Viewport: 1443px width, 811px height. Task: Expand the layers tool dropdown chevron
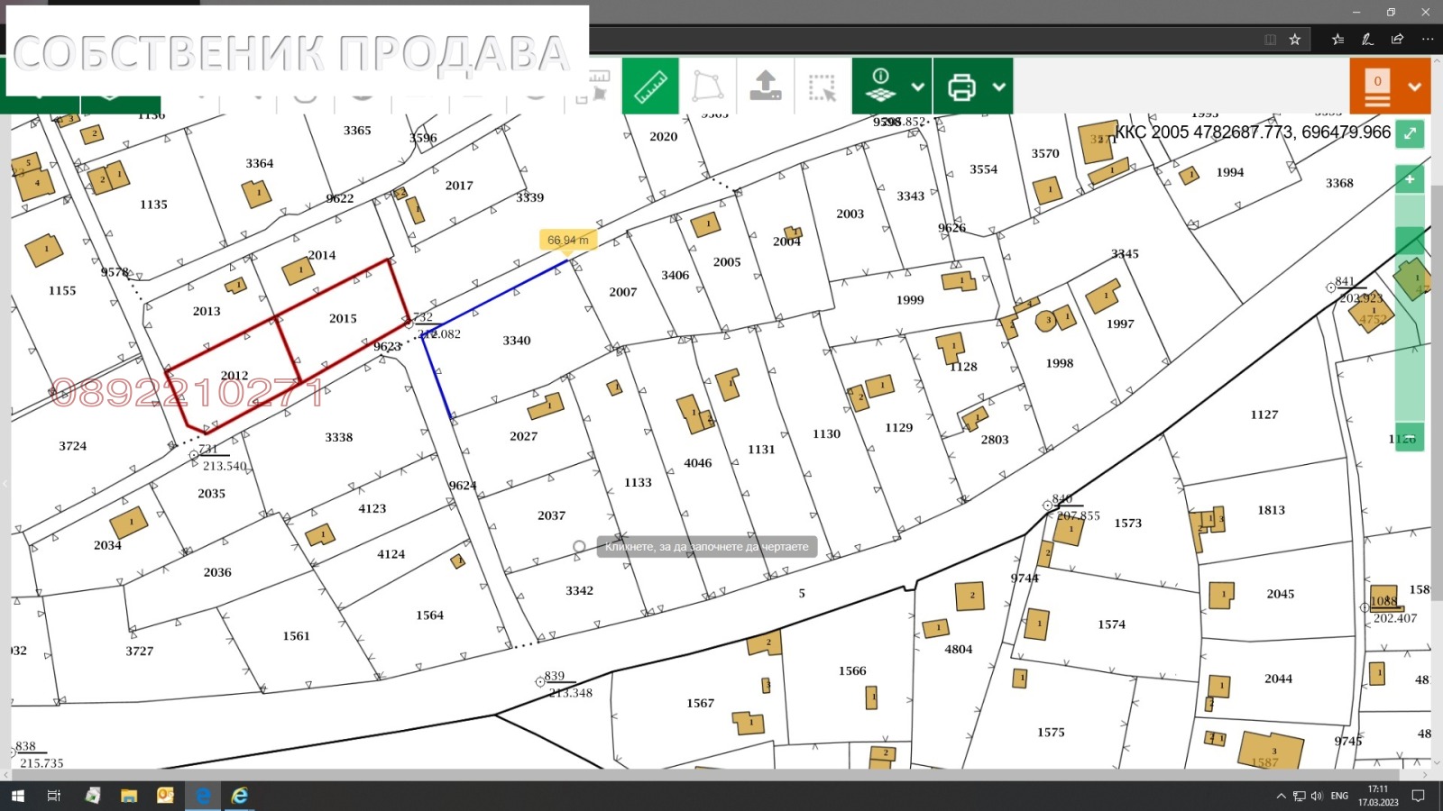(918, 87)
